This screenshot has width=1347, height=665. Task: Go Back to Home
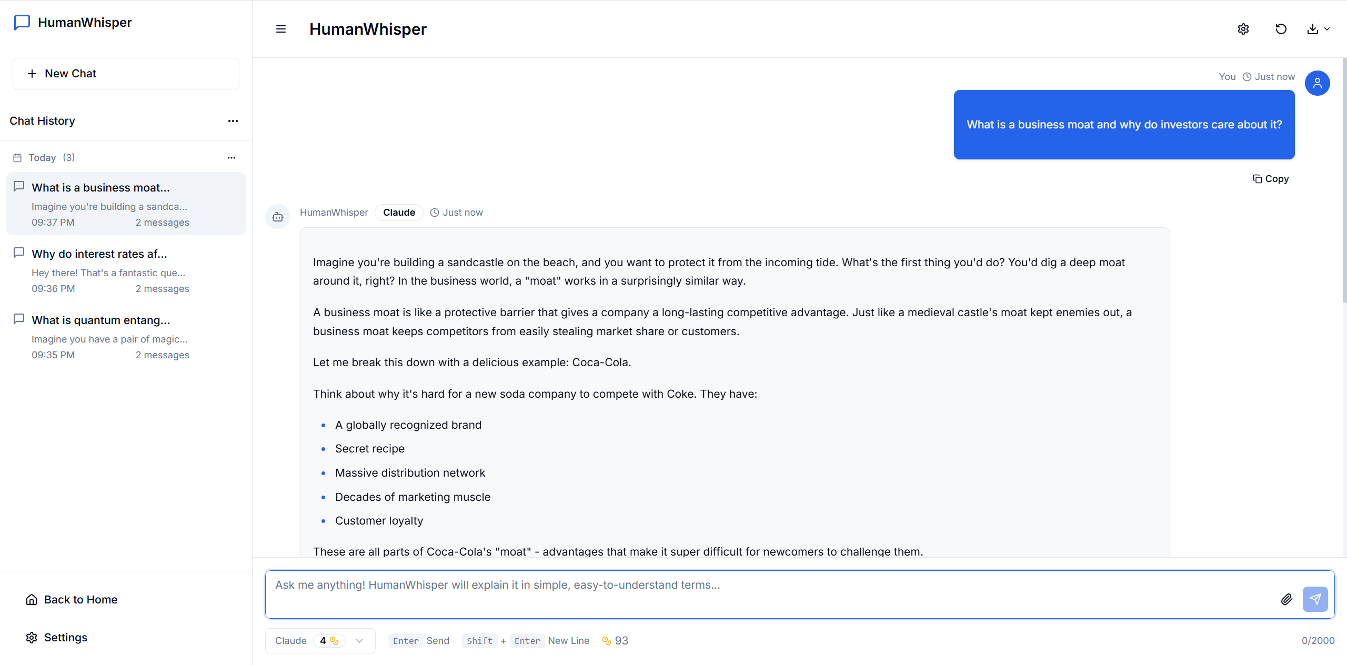click(72, 600)
